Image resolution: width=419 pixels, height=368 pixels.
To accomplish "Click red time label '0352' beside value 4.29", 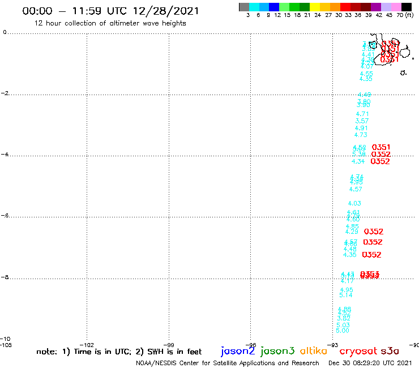I will coord(374,232).
